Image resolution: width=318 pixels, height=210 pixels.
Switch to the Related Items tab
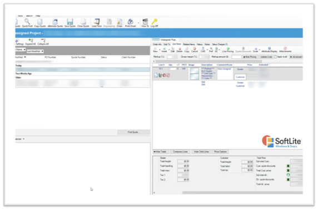tap(189, 44)
